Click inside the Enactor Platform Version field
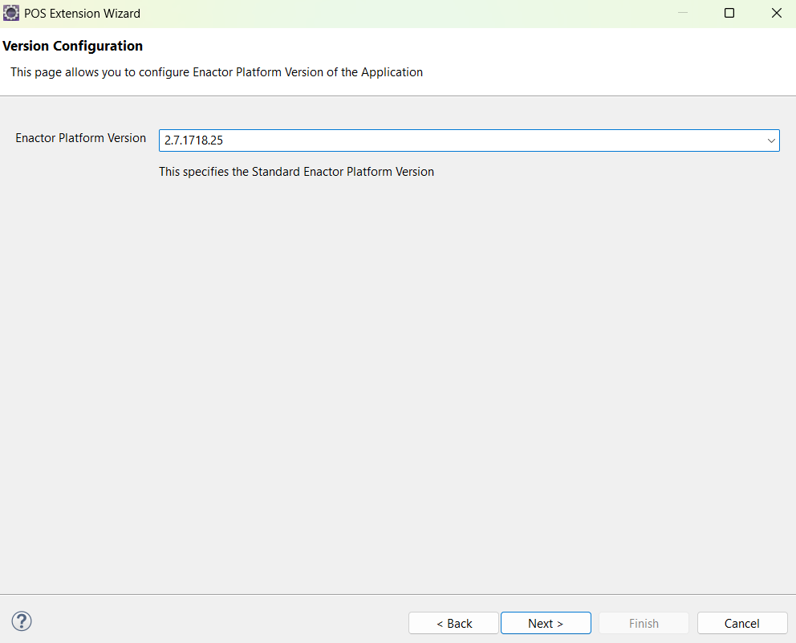 click(x=401, y=140)
